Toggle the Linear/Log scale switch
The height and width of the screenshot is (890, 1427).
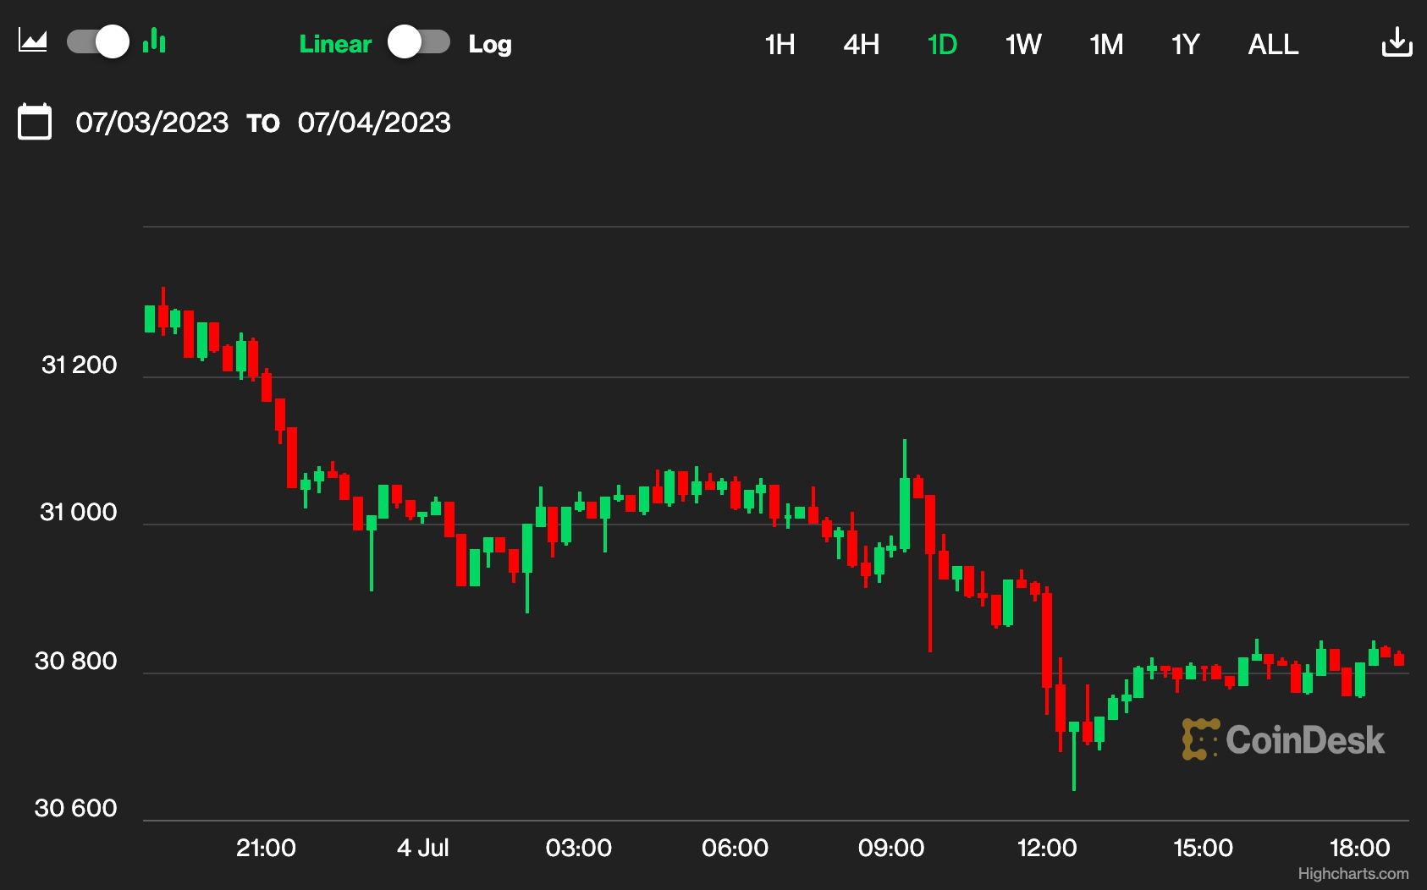click(x=419, y=41)
